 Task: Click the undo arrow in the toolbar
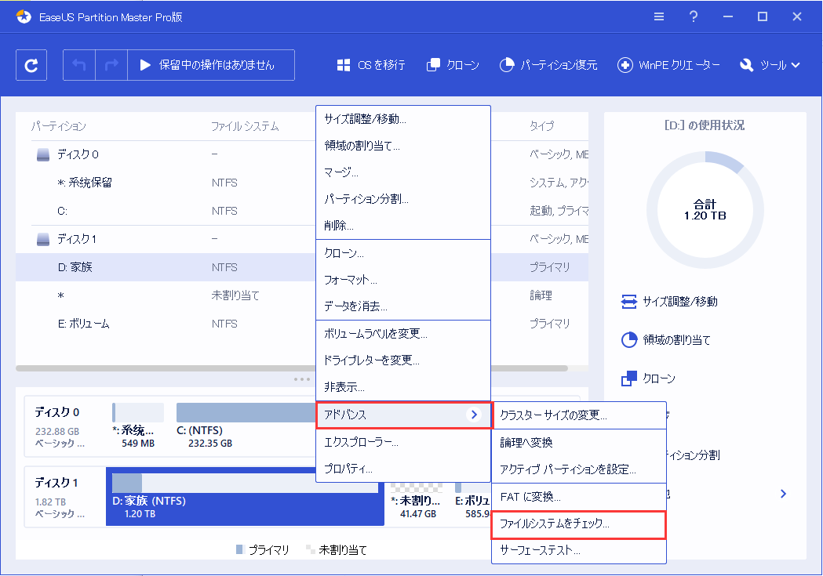pos(79,65)
